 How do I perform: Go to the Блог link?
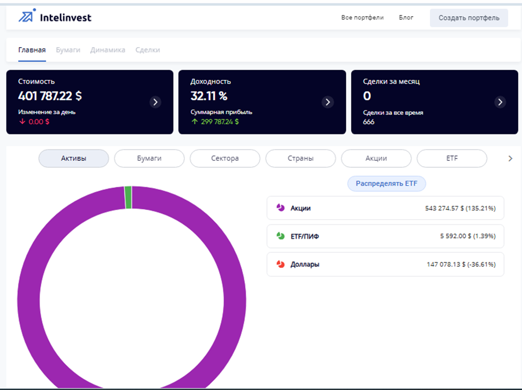tap(406, 18)
